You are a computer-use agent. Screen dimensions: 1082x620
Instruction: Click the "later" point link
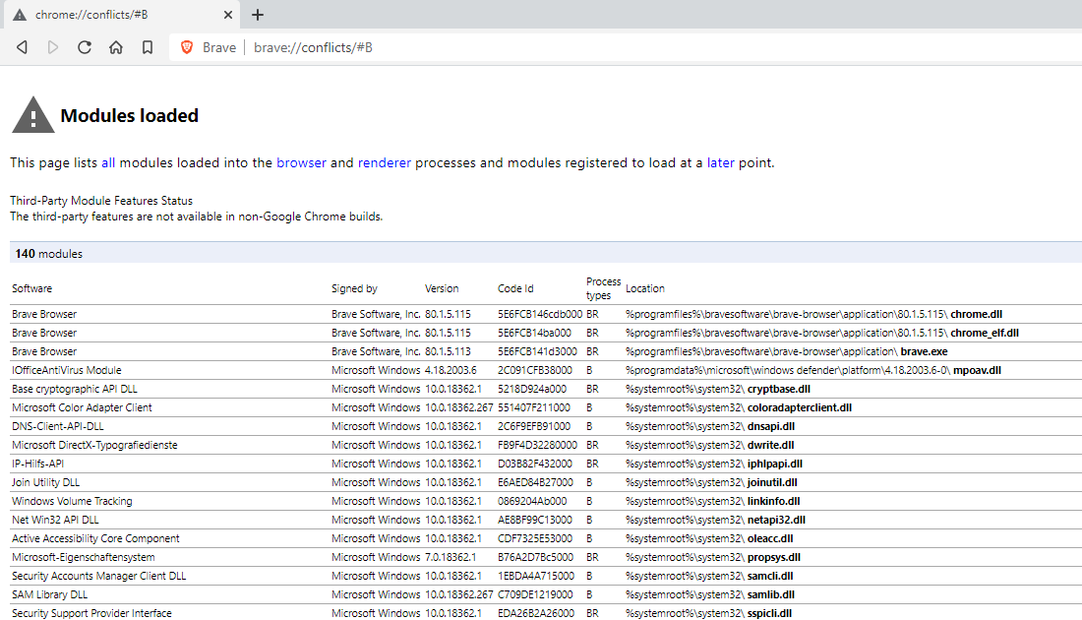[721, 162]
